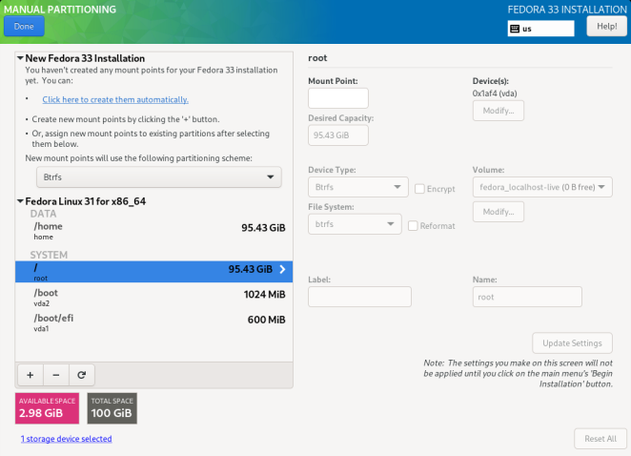
Task: Click the 1024 MiB size value
Action: [264, 295]
